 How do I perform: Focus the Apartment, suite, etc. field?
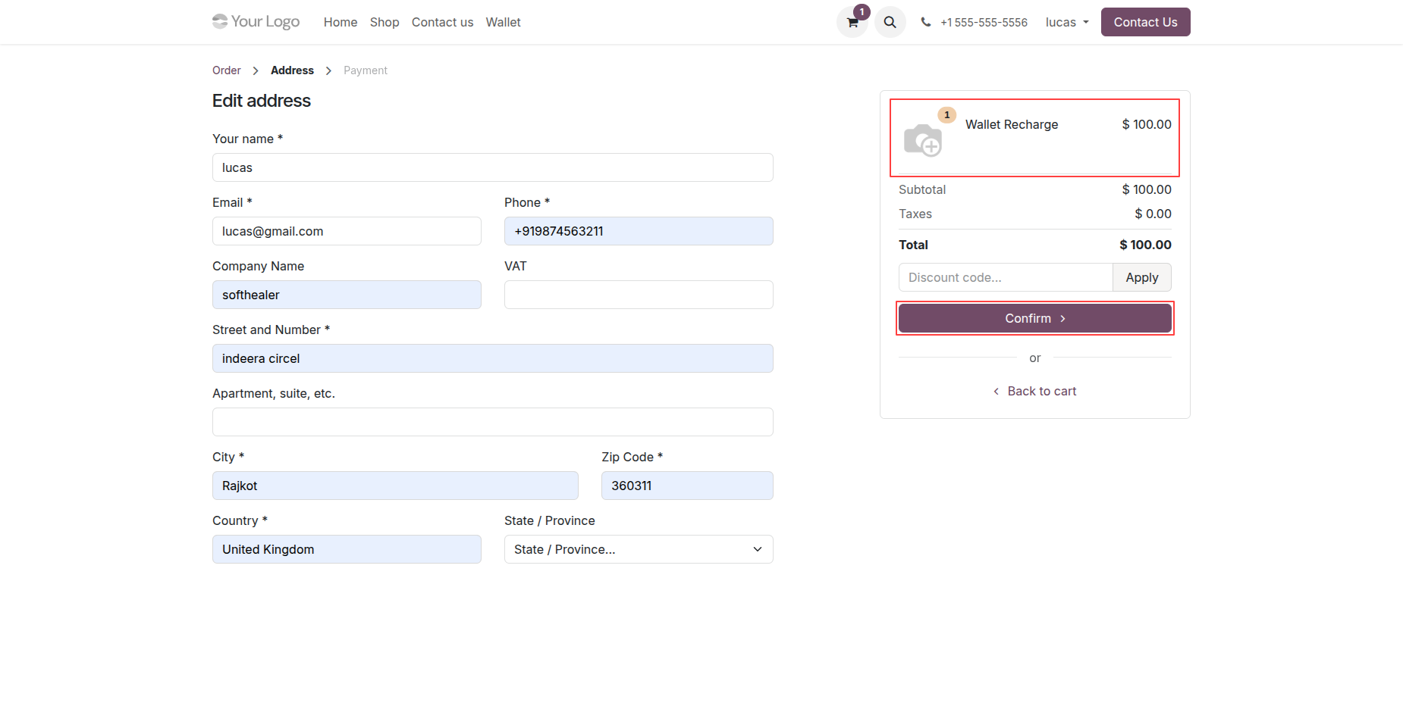pyautogui.click(x=493, y=422)
